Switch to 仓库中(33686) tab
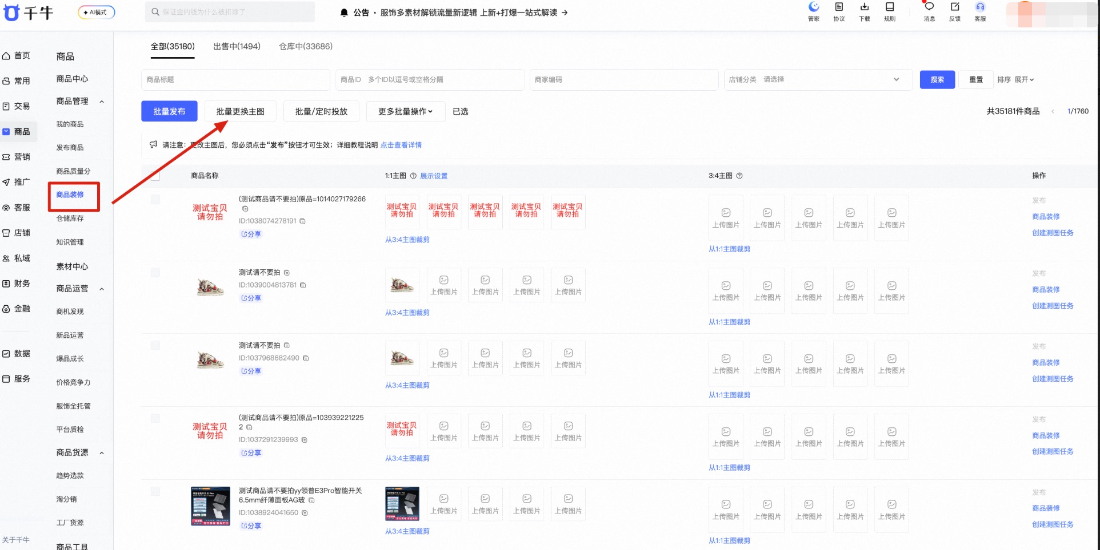Viewport: 1100px width, 550px height. pyautogui.click(x=306, y=47)
